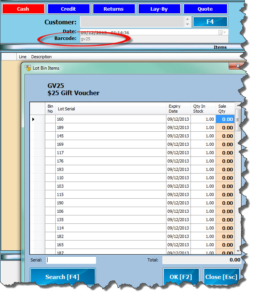The width and height of the screenshot is (256, 298).
Task: Select the Cash sale tab
Action: [x=23, y=9]
